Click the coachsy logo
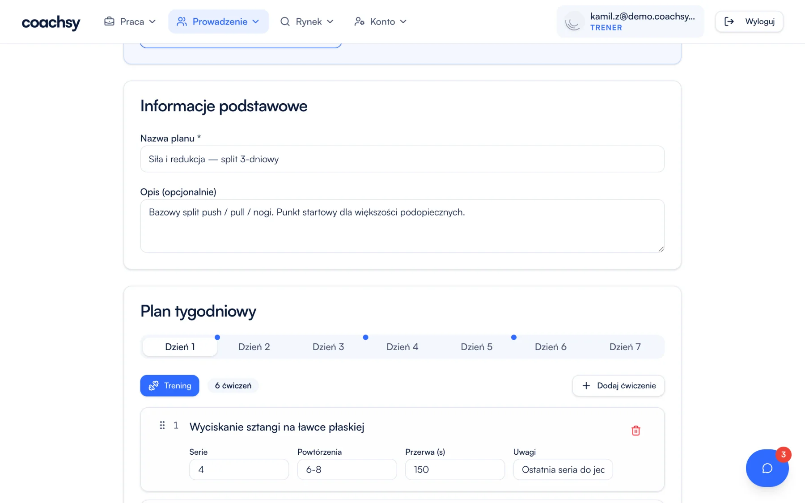The height and width of the screenshot is (503, 805). [51, 22]
